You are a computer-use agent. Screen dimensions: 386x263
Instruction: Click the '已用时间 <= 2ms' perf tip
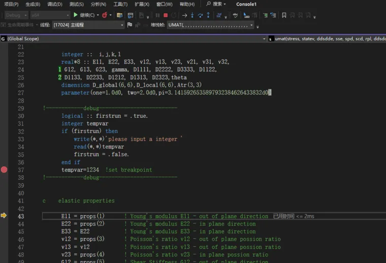pyautogui.click(x=294, y=216)
